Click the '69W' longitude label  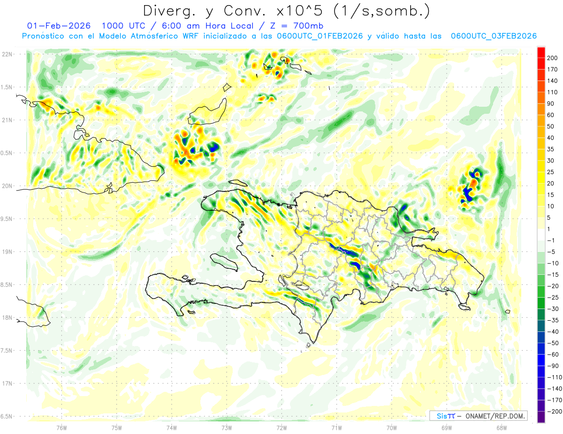click(x=447, y=427)
